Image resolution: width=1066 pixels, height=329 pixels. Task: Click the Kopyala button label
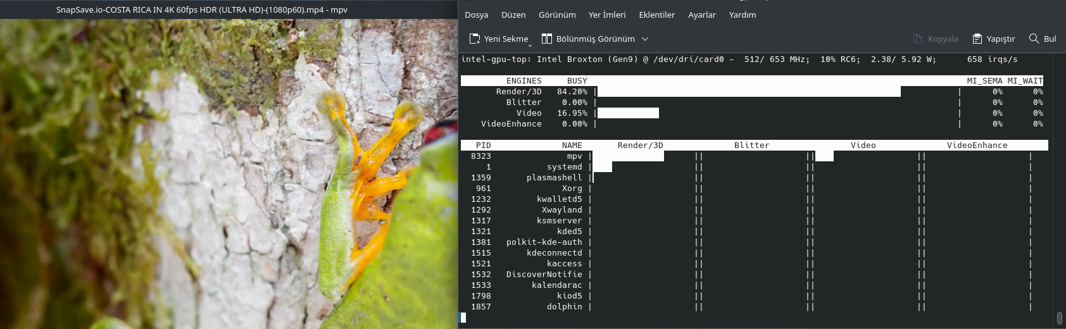tap(943, 39)
